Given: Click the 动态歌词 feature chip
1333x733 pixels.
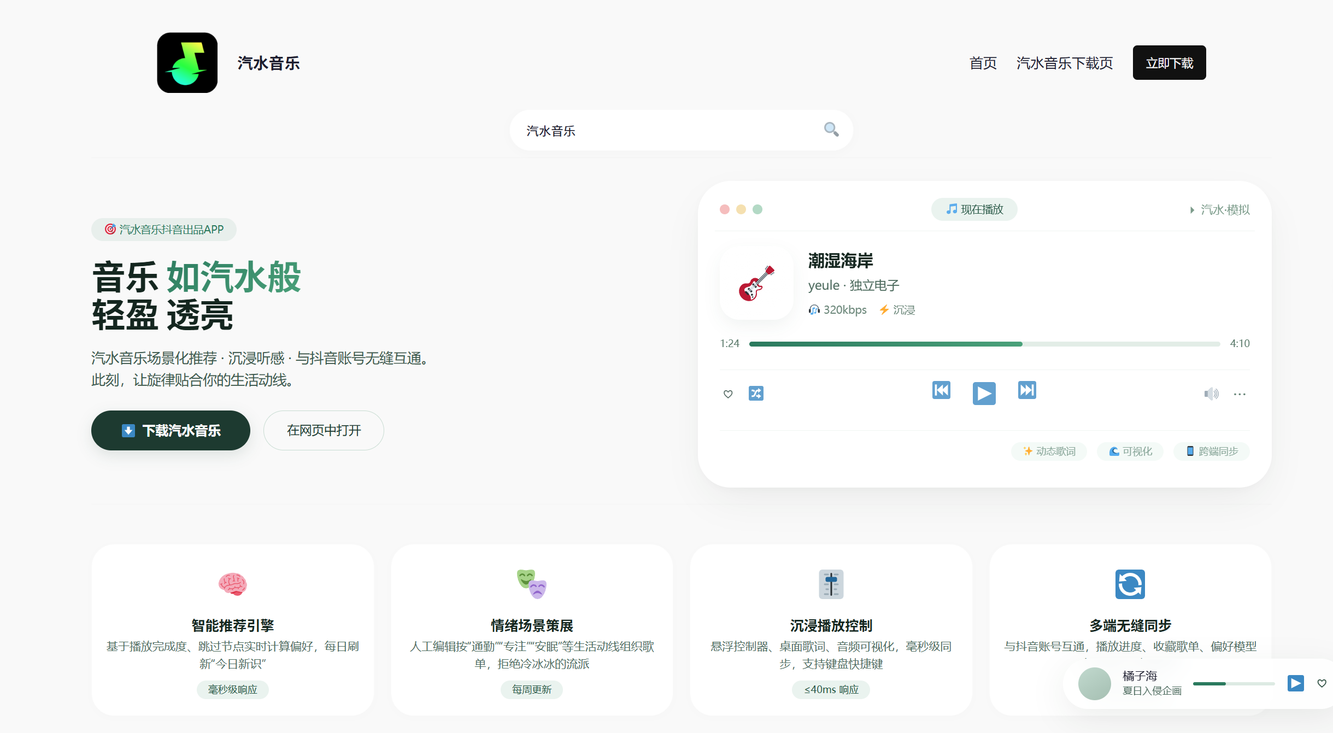Looking at the screenshot, I should tap(1049, 451).
